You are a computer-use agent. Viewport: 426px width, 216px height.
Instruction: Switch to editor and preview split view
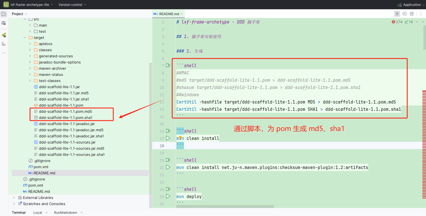(404, 14)
